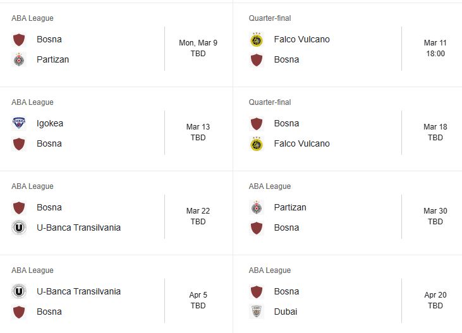Image resolution: width=462 pixels, height=333 pixels.
Task: Open Igokea team name link
Action: 50,123
